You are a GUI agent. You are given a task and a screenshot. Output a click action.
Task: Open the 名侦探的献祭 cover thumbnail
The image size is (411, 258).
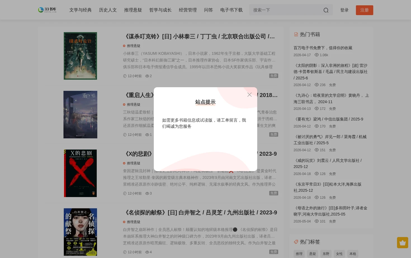click(x=80, y=232)
